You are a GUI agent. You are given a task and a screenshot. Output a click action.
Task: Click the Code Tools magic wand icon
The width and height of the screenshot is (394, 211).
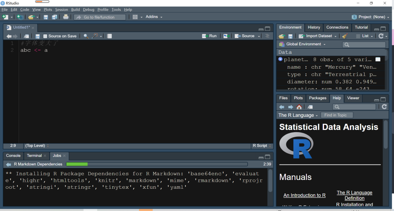(x=95, y=36)
